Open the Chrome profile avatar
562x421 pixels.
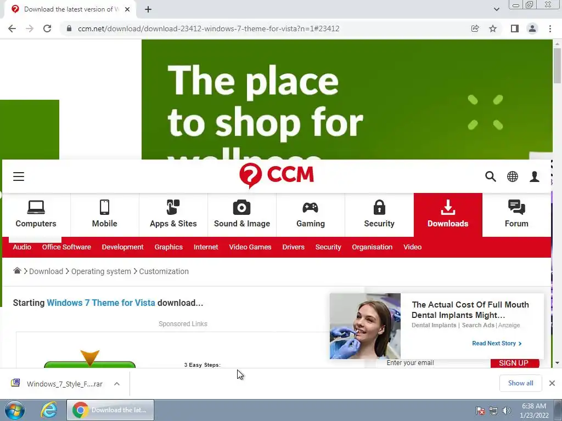[x=532, y=29]
